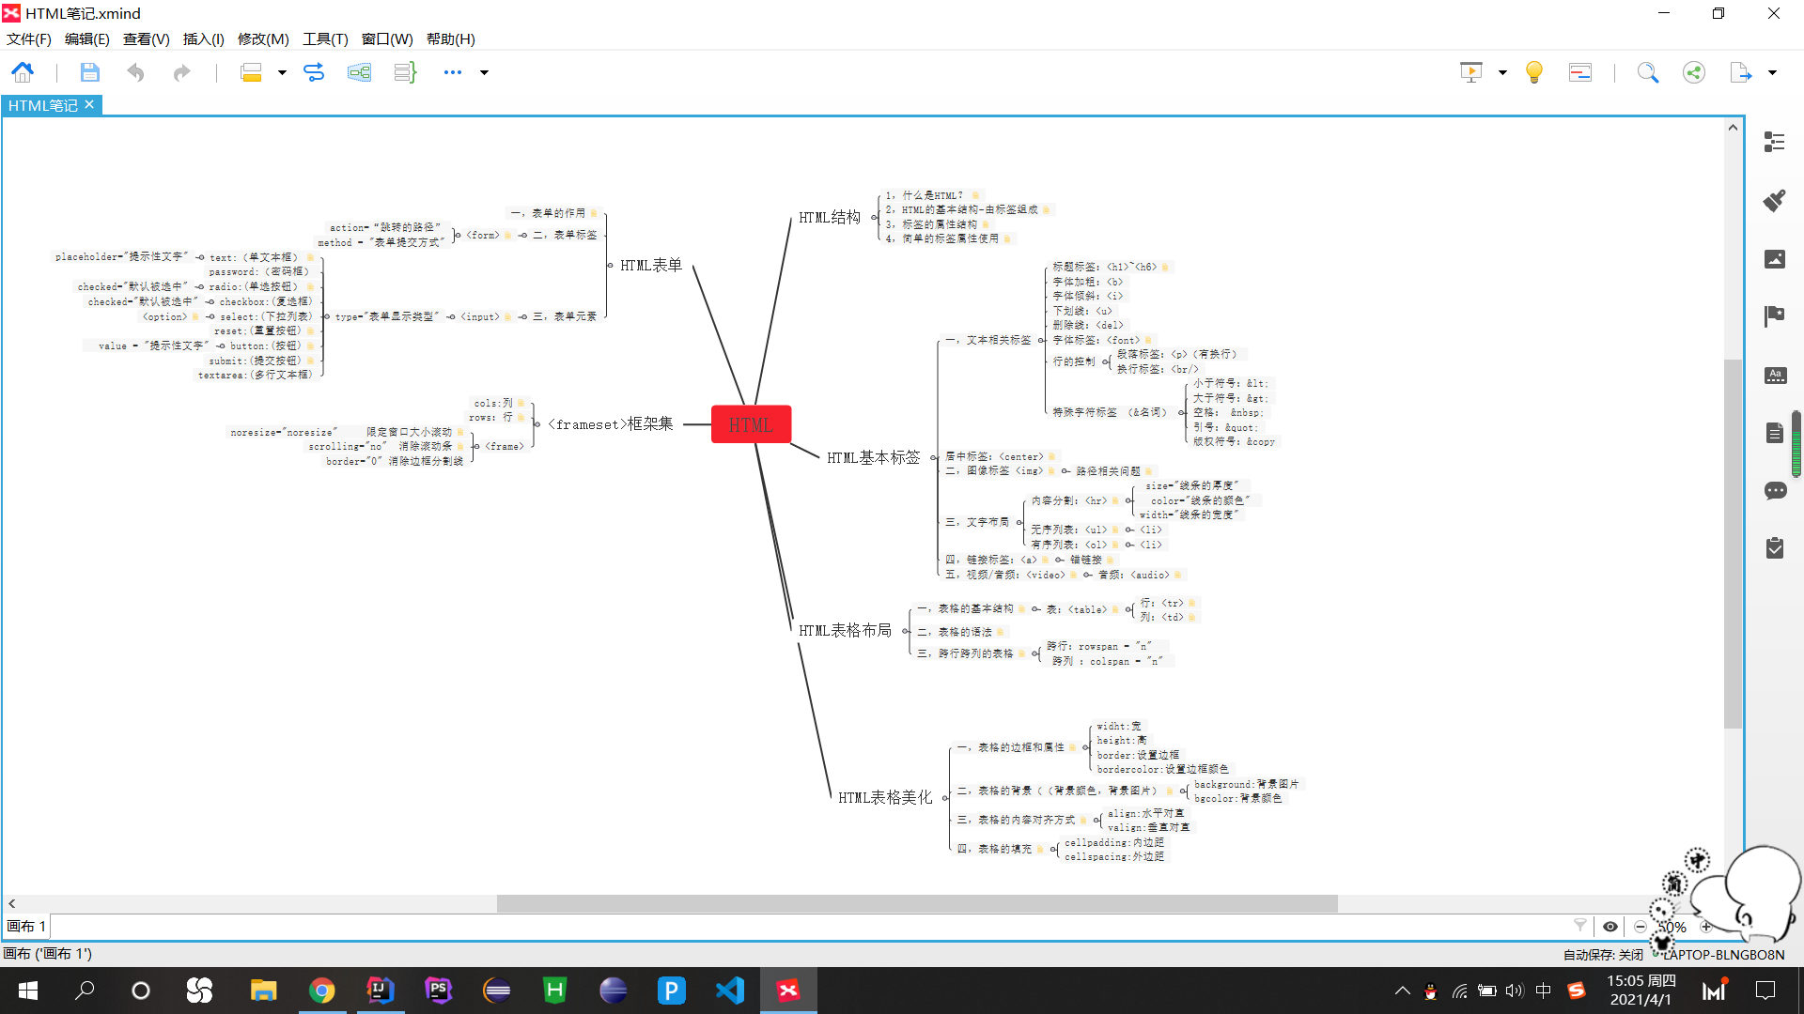Click the zoom out minus button
The image size is (1804, 1014).
1641,927
